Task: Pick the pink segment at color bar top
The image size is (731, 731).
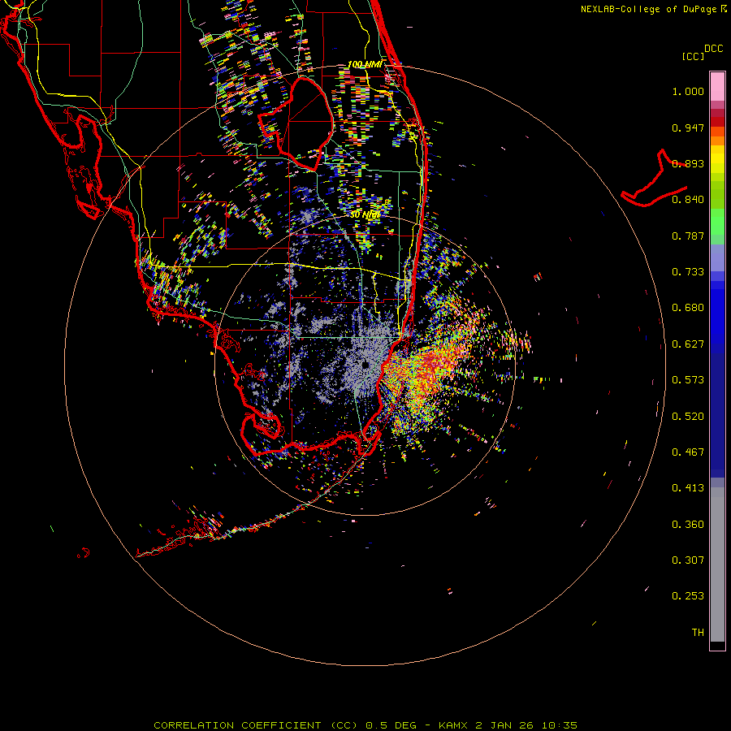Action: (717, 87)
